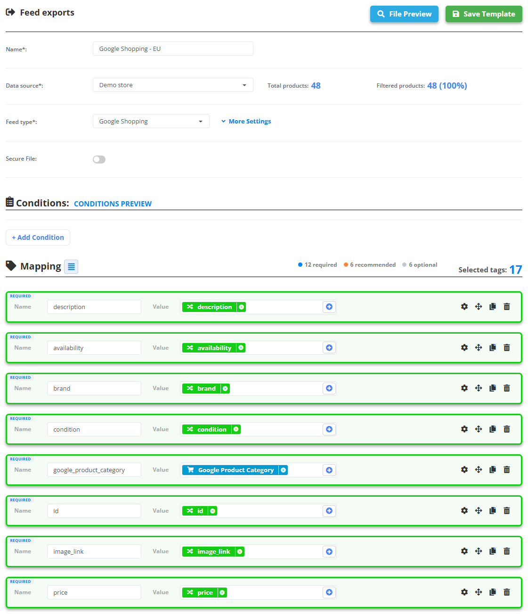Remove the image_link value tag
The width and height of the screenshot is (528, 614).
click(240, 551)
